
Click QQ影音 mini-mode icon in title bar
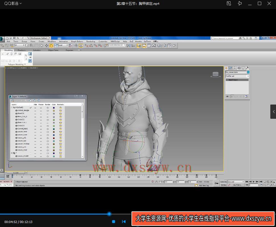tap(229, 3)
